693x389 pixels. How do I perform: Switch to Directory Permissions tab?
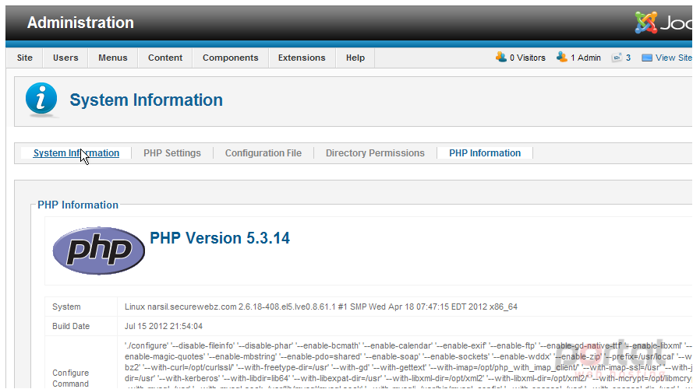(x=375, y=153)
